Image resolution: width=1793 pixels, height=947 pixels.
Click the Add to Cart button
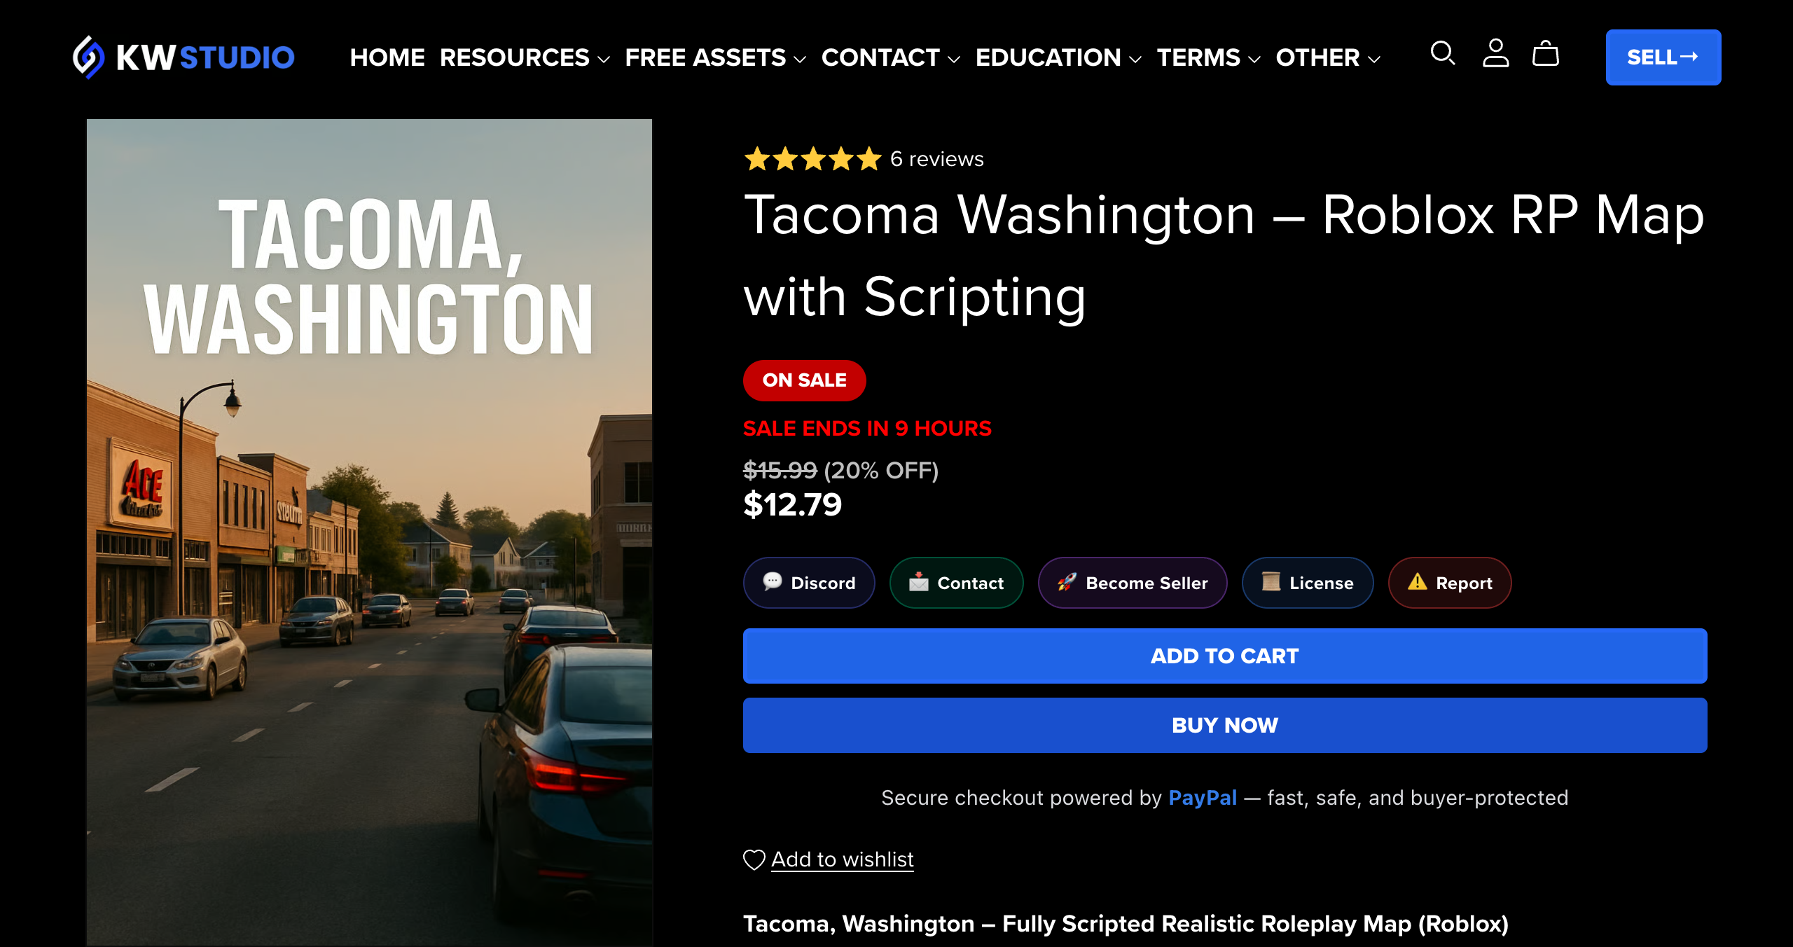[1225, 656]
